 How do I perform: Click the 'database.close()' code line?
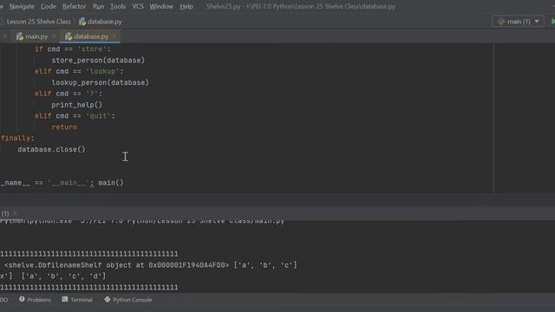(x=51, y=149)
